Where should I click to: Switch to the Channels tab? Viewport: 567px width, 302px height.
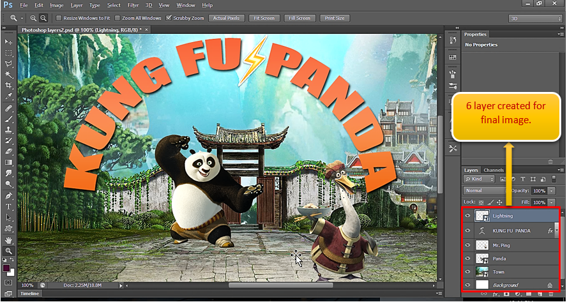[x=494, y=170]
